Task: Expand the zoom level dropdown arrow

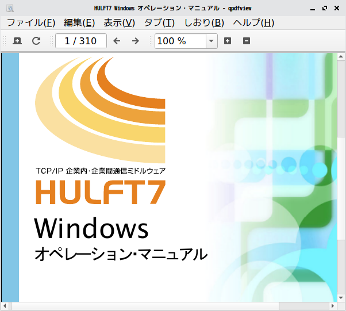Action: (x=212, y=41)
